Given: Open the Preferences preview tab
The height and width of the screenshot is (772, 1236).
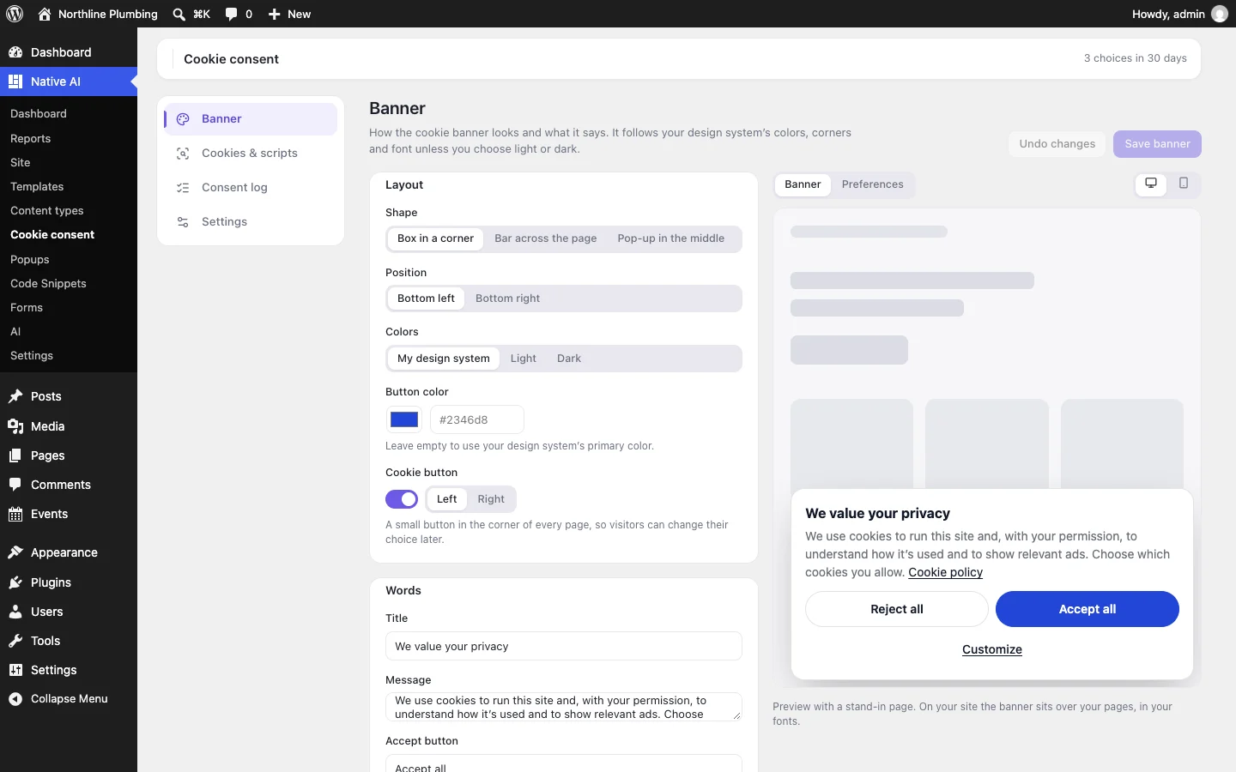Looking at the screenshot, I should click(872, 184).
